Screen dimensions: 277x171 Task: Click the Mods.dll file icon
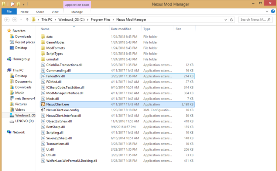coord(43,99)
